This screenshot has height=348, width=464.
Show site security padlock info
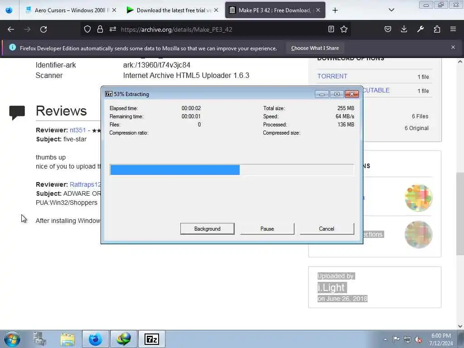point(100,29)
